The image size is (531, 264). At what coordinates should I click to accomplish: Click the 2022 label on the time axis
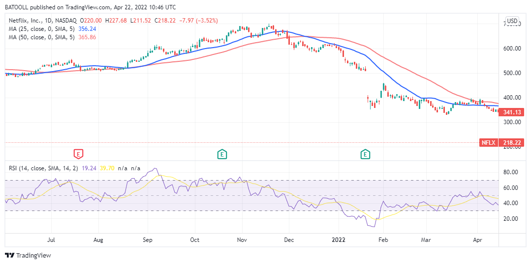(x=338, y=240)
